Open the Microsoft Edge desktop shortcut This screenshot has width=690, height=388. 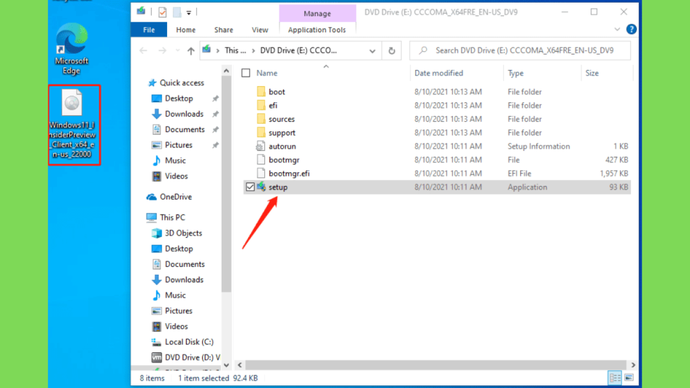(71, 49)
